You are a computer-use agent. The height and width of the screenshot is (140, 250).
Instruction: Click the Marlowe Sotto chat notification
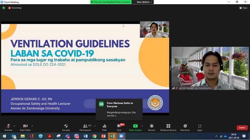[x=119, y=109]
